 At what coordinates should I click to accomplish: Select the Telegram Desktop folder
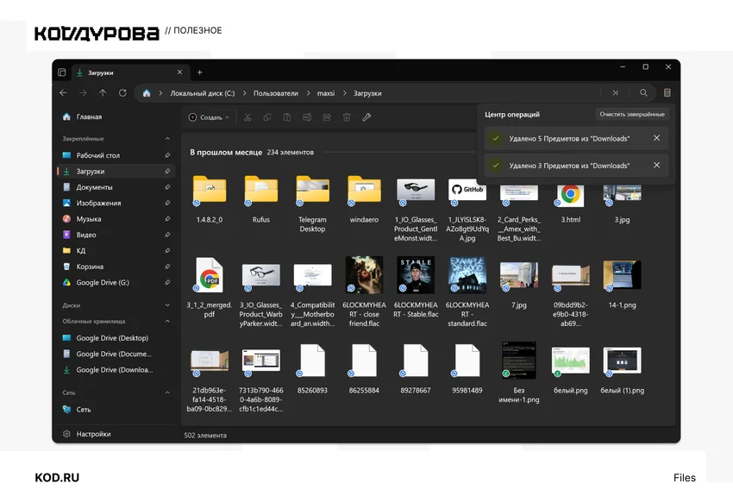pyautogui.click(x=312, y=204)
